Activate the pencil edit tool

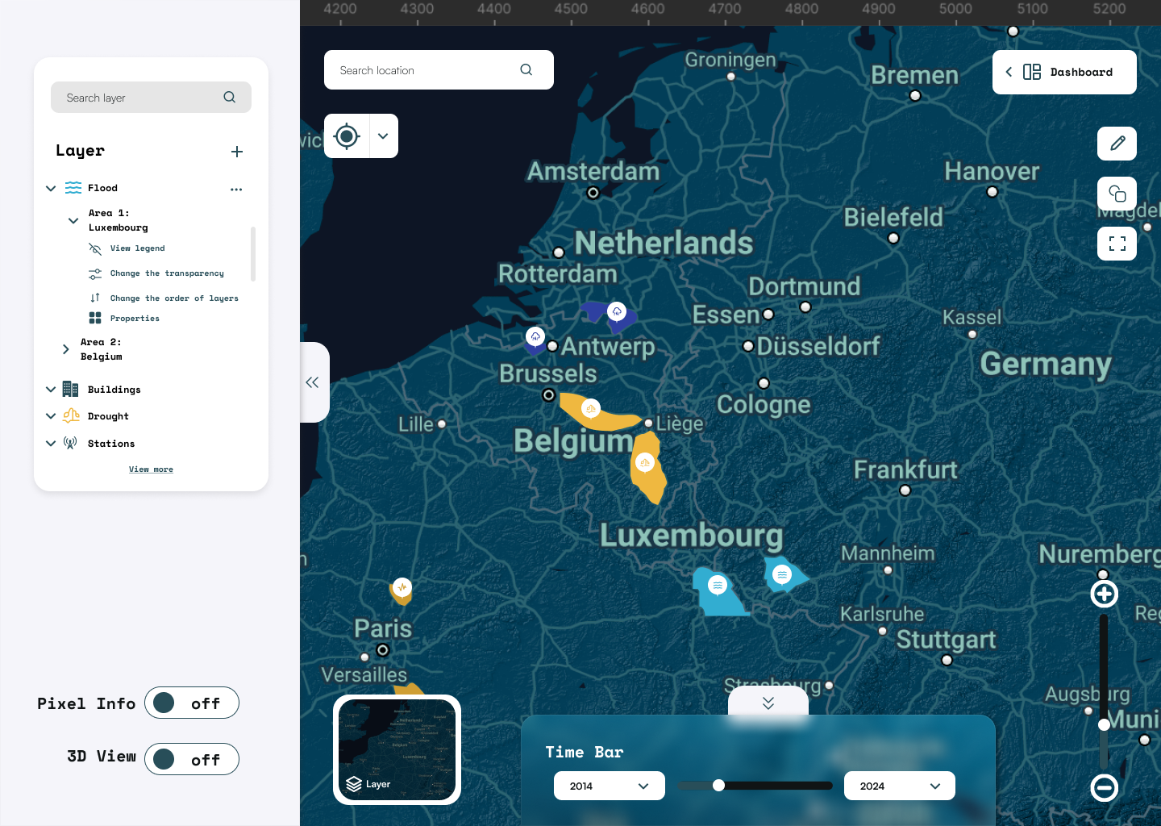[1117, 144]
